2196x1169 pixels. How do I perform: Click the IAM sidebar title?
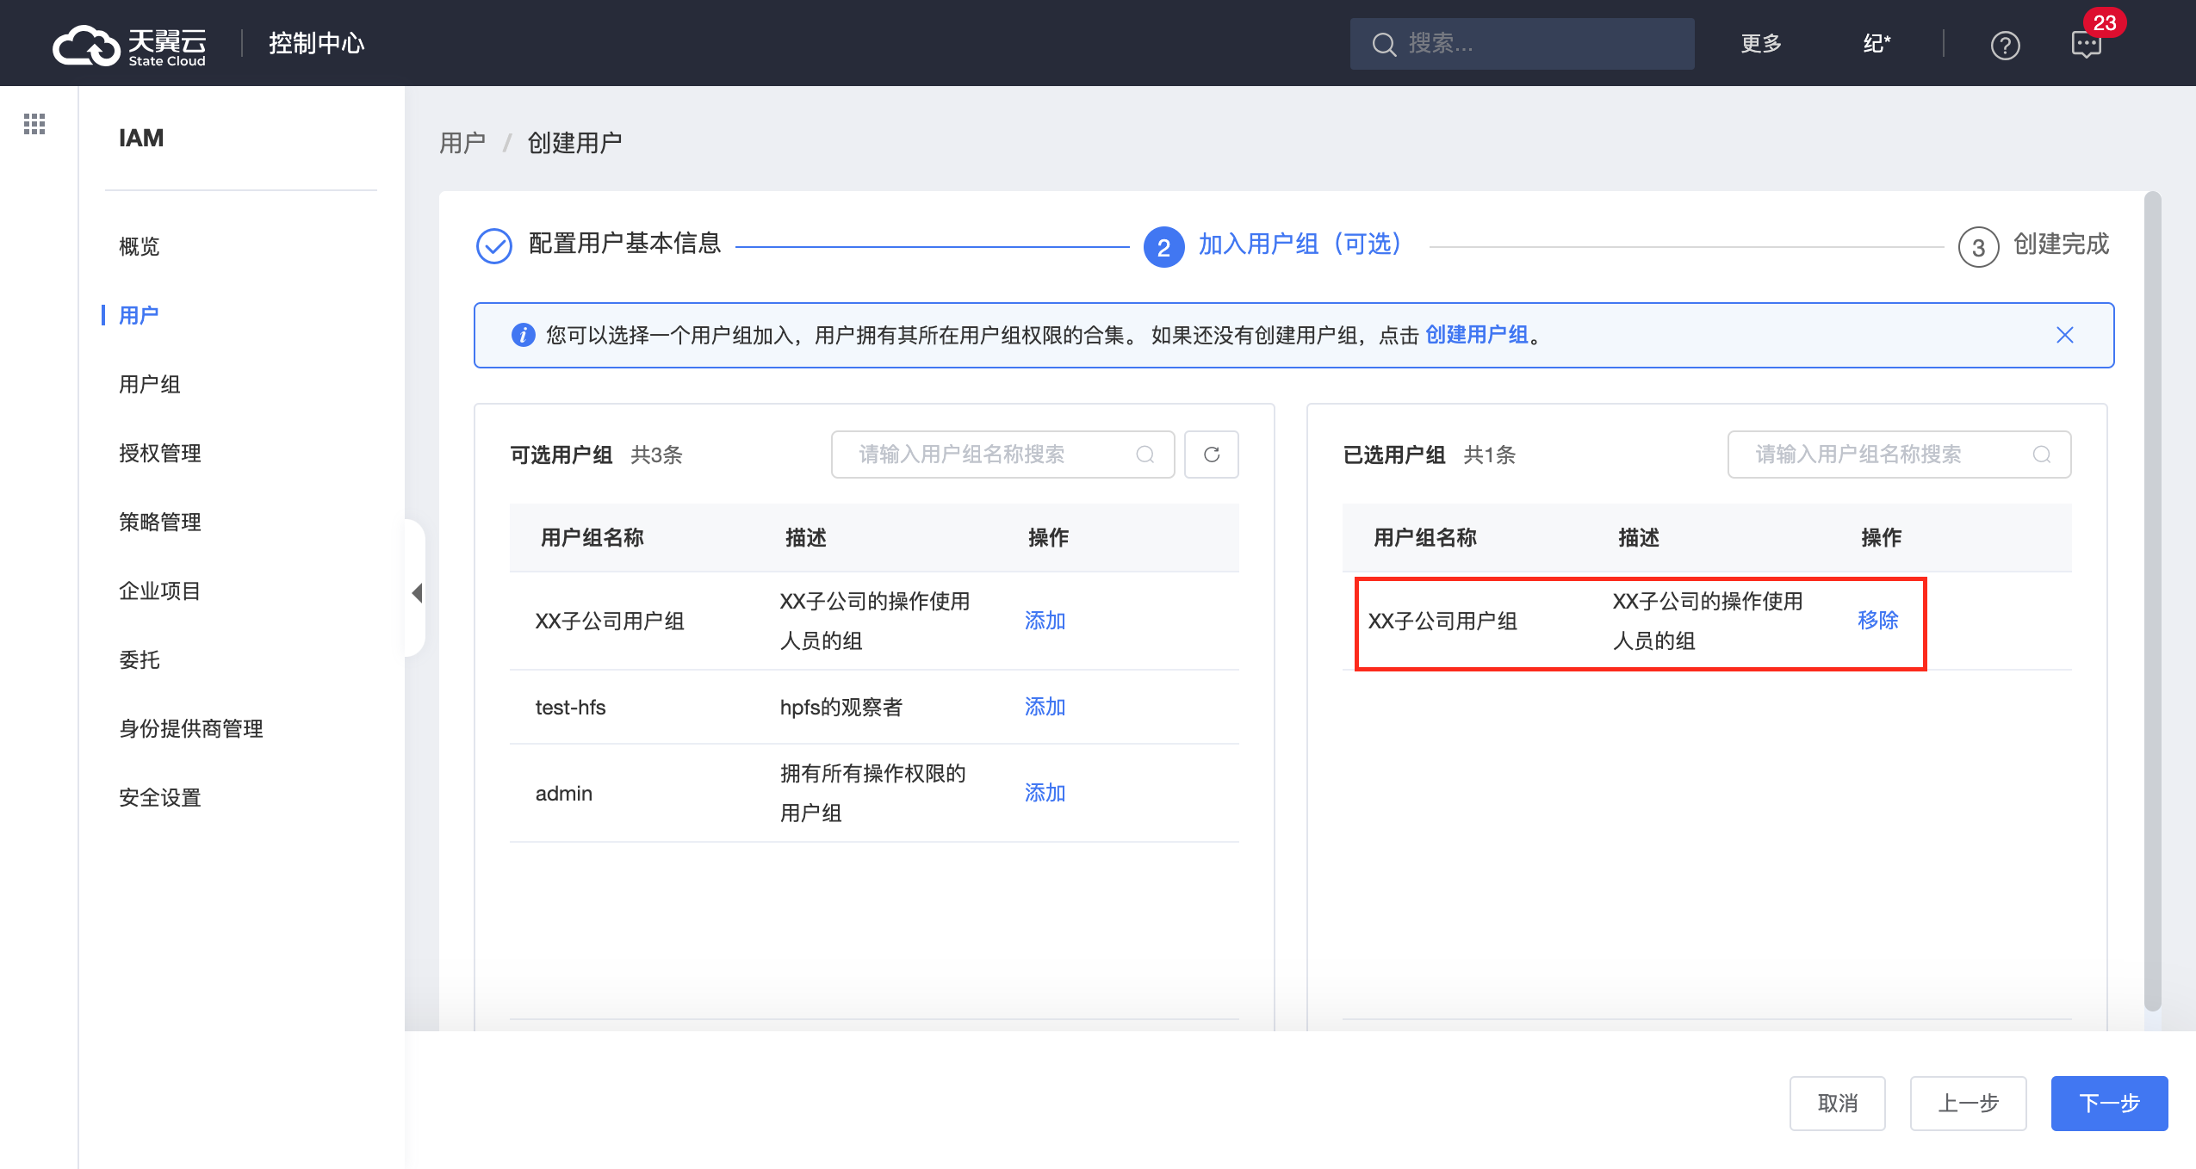coord(141,139)
